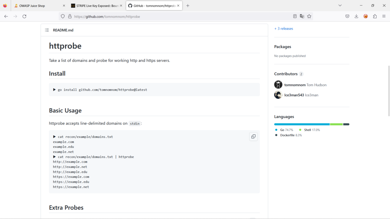
Task: Click tomnomnom's contributor avatar
Action: [x=278, y=85]
